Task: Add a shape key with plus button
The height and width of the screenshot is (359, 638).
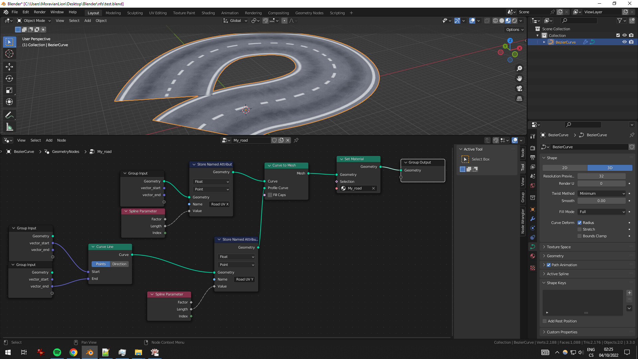Action: click(629, 293)
